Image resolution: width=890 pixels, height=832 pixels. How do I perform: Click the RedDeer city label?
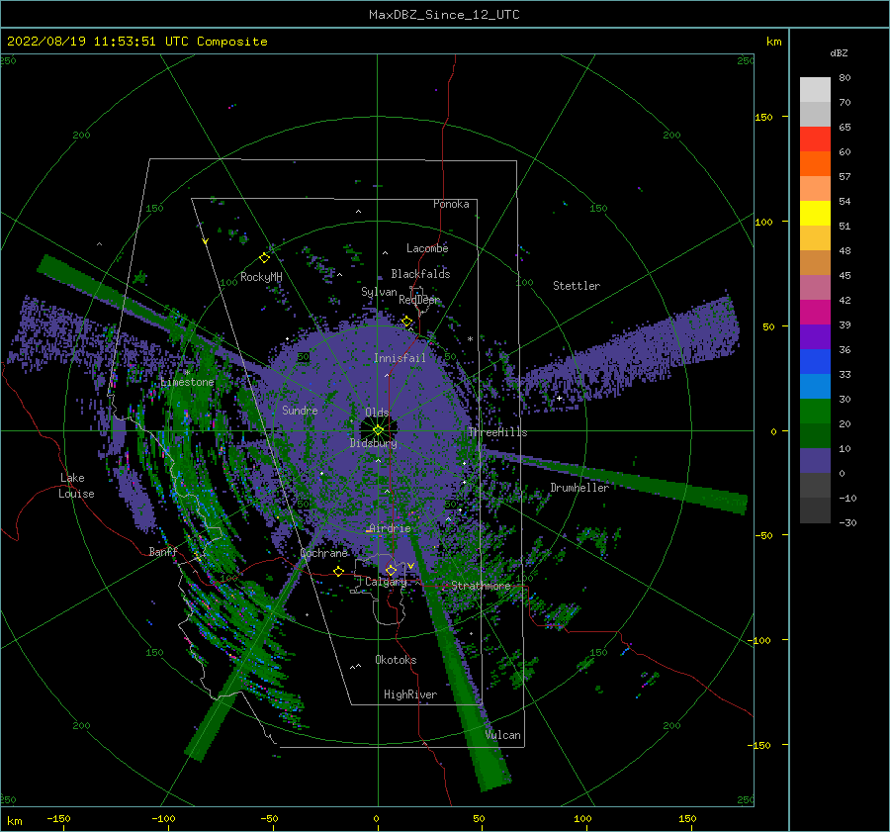click(x=419, y=300)
